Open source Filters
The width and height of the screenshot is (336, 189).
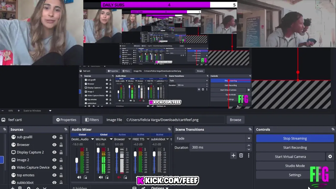coord(92,120)
